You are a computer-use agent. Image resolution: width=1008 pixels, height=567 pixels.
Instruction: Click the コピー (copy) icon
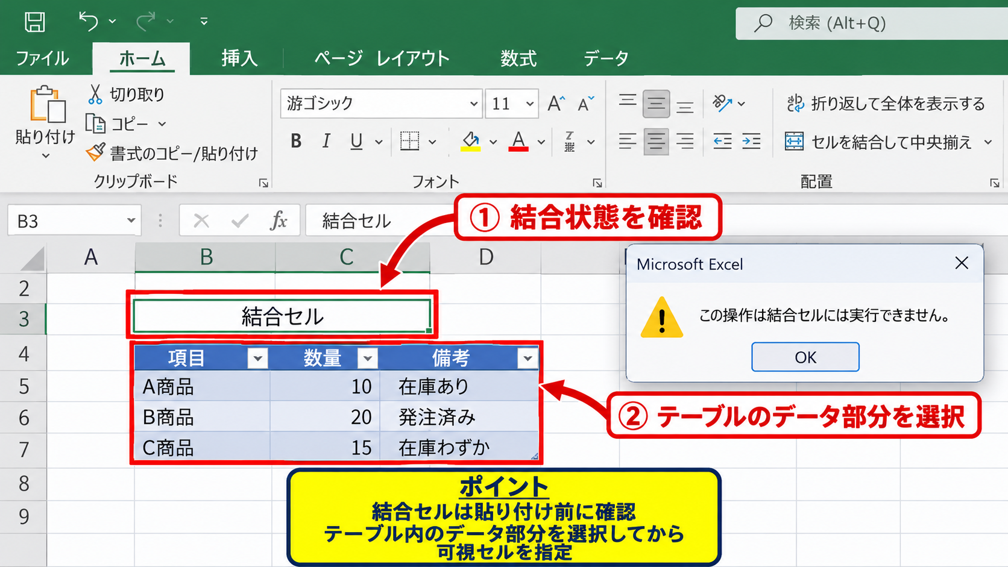point(95,124)
